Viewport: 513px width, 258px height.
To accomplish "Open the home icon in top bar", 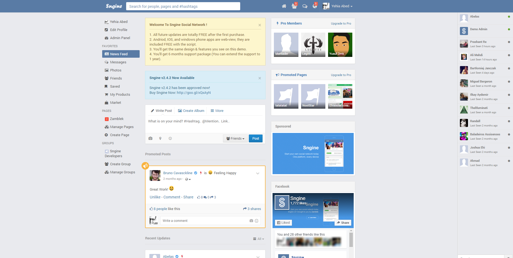I will click(284, 6).
